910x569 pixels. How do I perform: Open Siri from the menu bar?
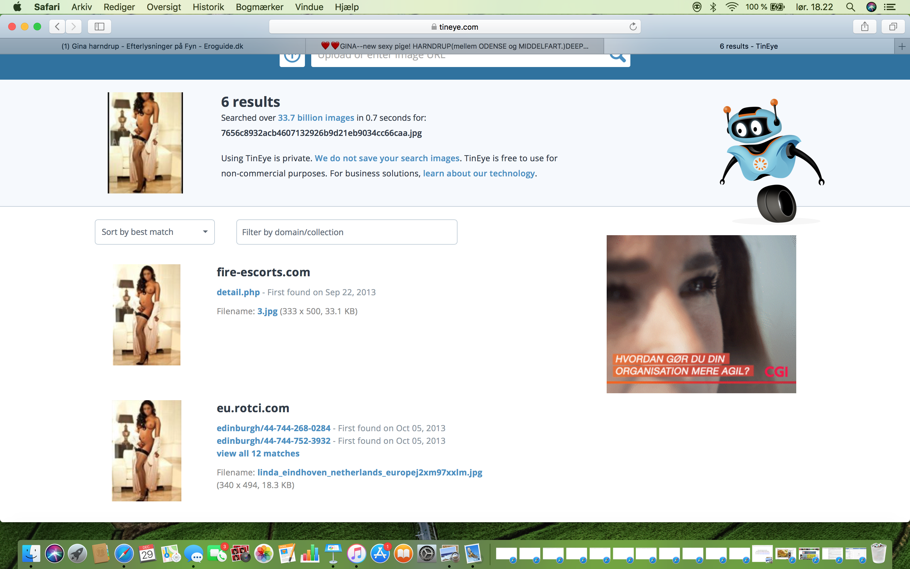pyautogui.click(x=871, y=7)
